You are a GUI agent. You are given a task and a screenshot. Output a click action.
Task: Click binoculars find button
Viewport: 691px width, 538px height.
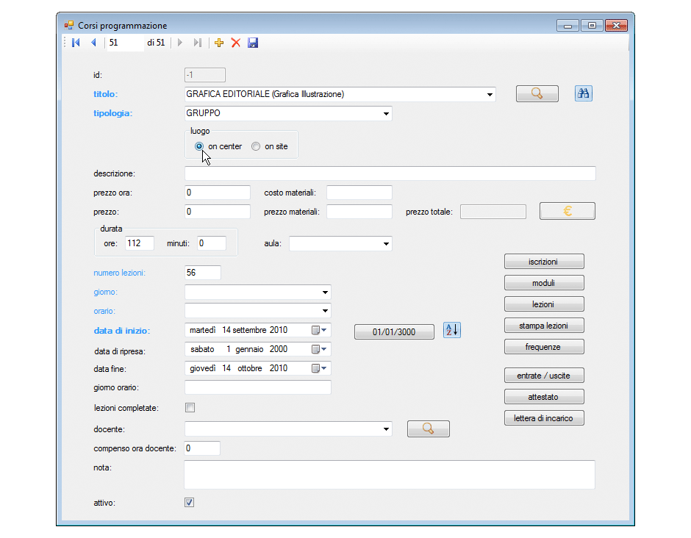[x=584, y=93]
